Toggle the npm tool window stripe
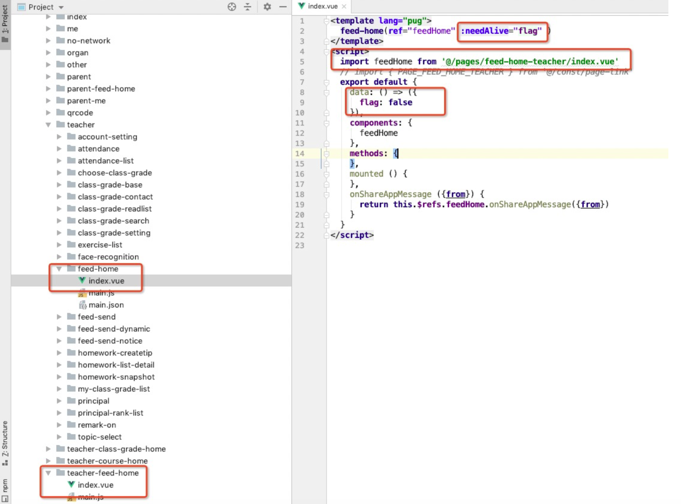The height and width of the screenshot is (504, 681). 5,489
